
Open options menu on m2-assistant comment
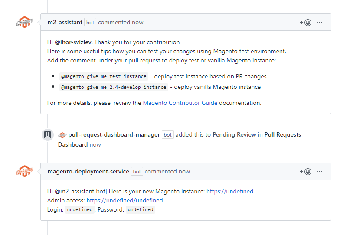[319, 23]
